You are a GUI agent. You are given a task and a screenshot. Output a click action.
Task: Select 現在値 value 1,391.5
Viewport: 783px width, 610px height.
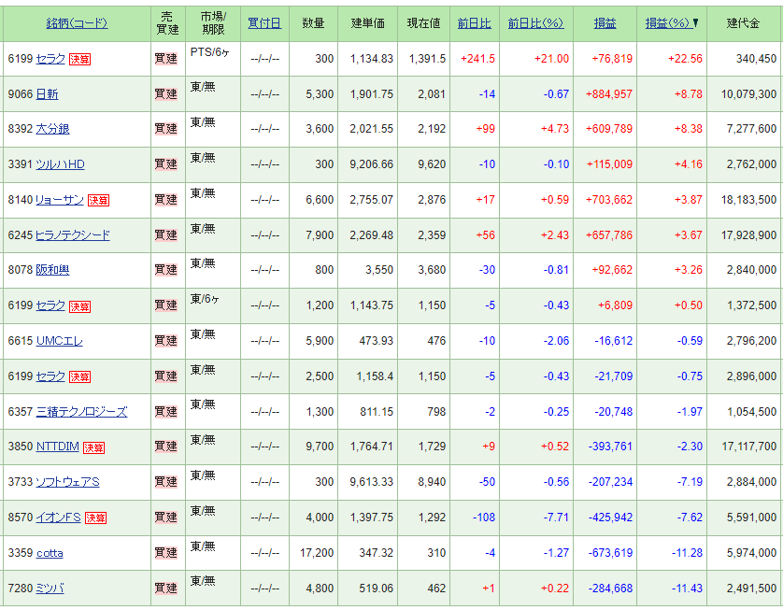pos(427,59)
